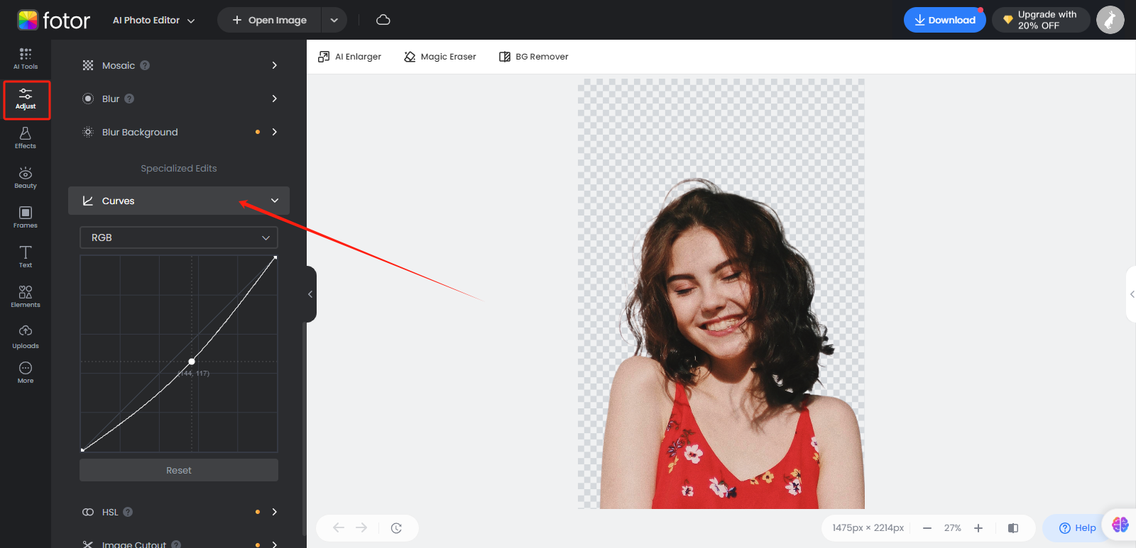Open the RGB channel dropdown
Screen dimensions: 1136x548
tap(179, 237)
